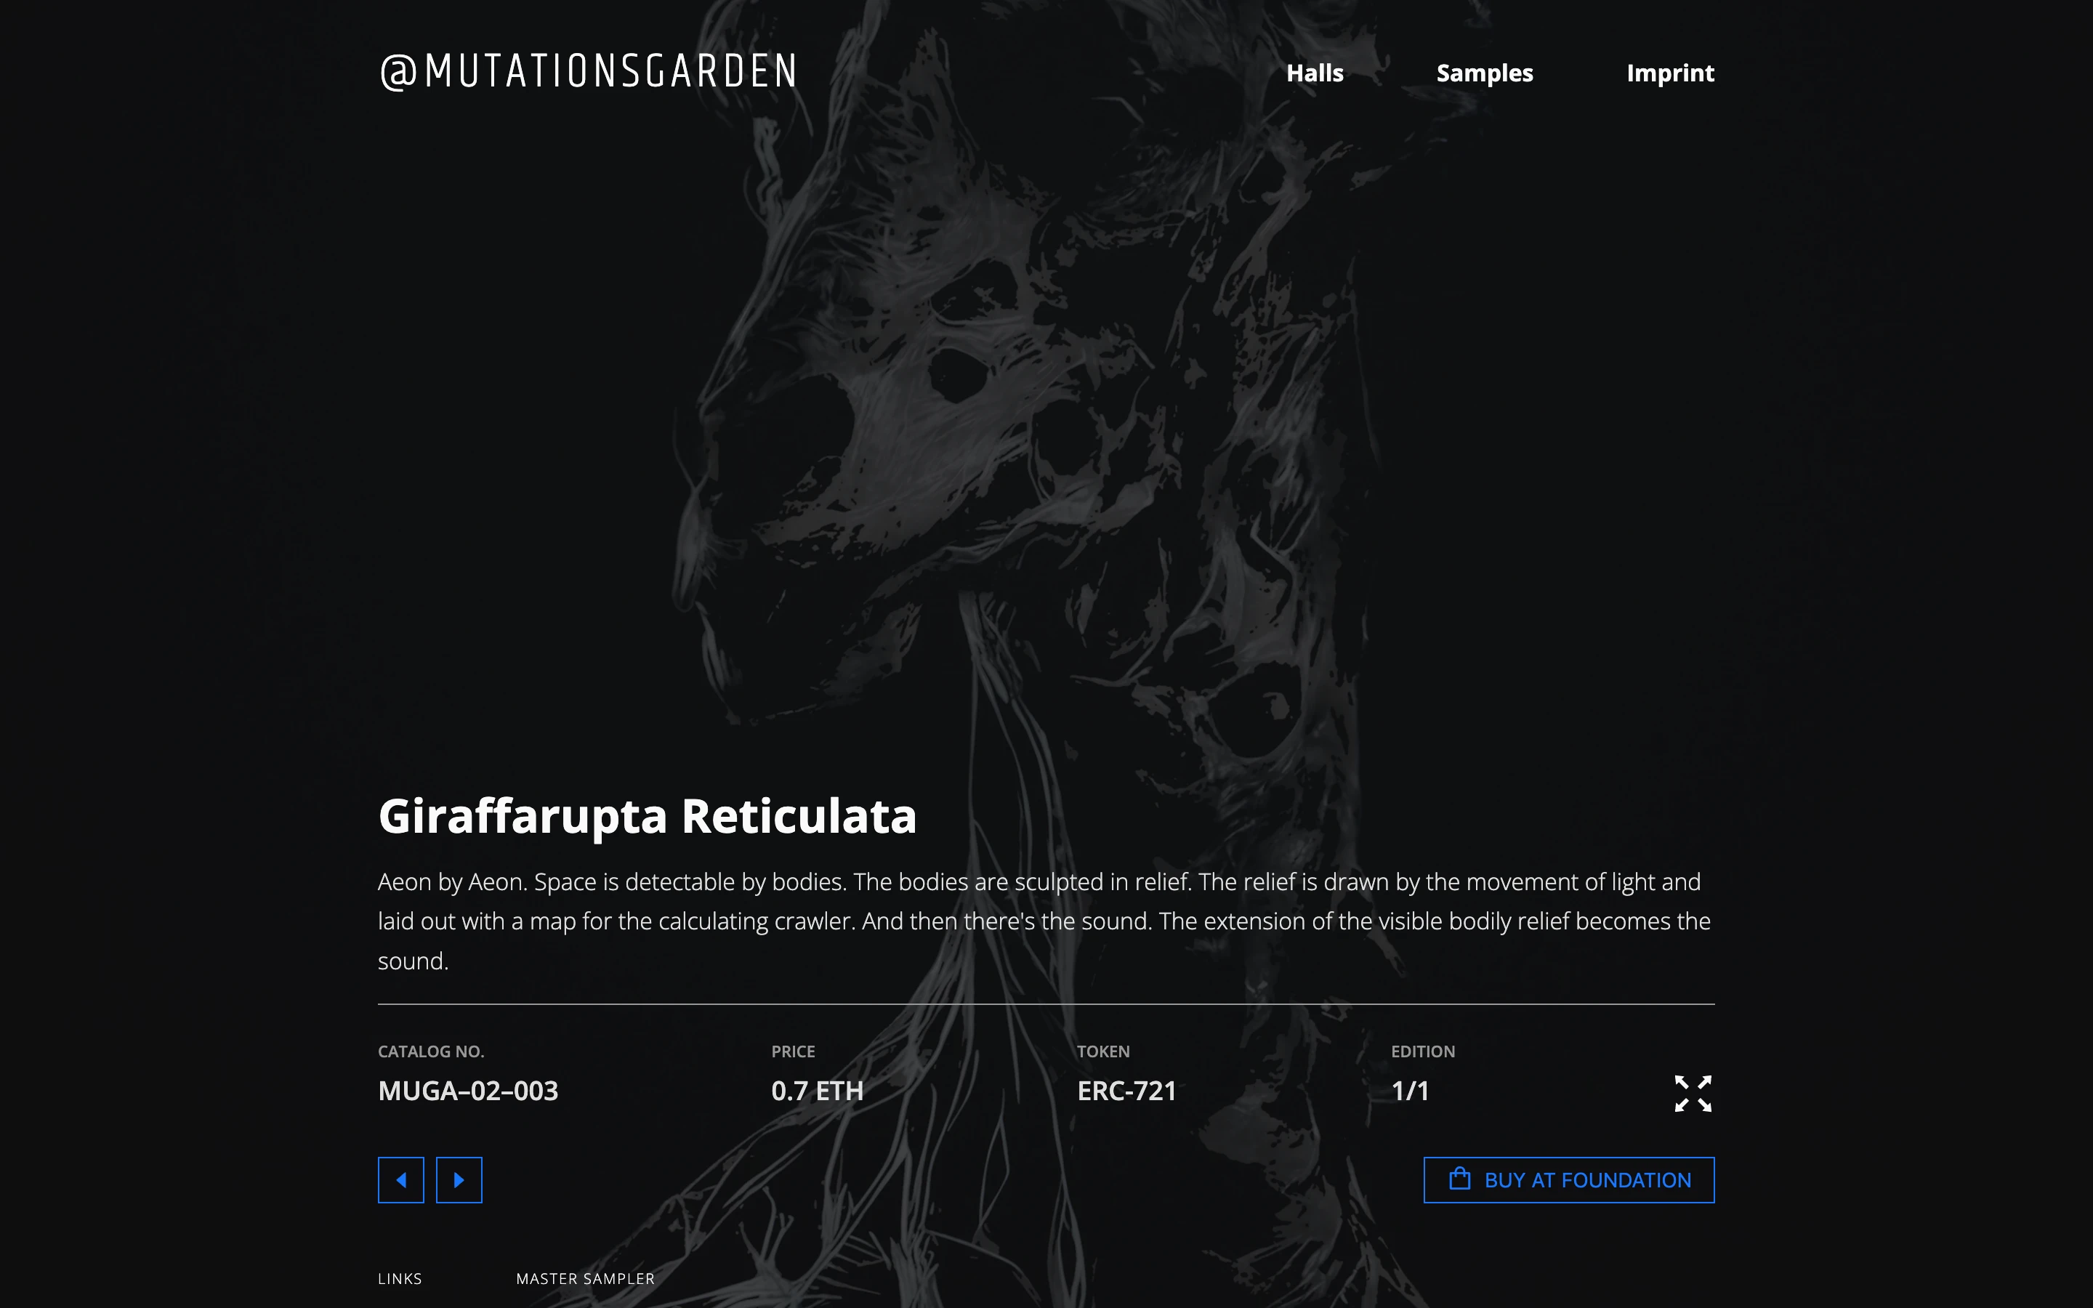Advance to next artwork with right arrow

pyautogui.click(x=459, y=1180)
